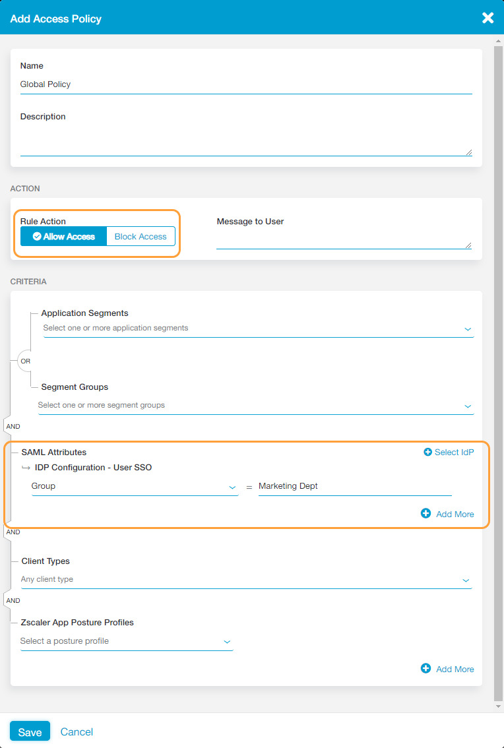
Task: Click the vertical scrollbar down arrow
Action: (x=498, y=706)
